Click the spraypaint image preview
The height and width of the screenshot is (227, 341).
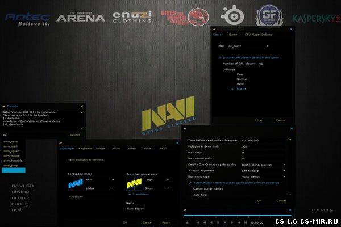tap(76, 184)
